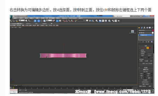Click Select Object tool
Image resolution: width=158 pixels, height=96 pixels.
pyautogui.click(x=26, y=21)
